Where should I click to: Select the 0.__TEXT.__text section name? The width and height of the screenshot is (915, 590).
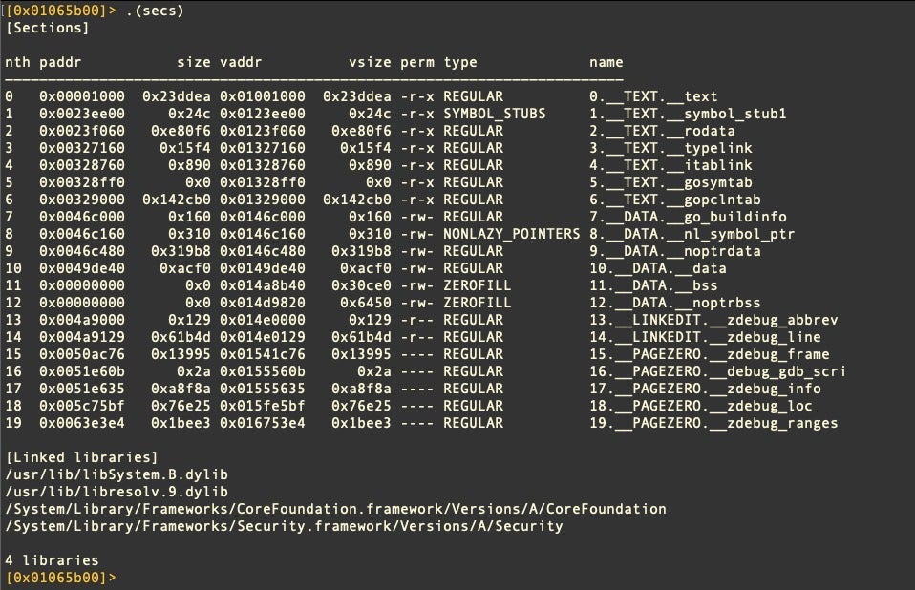(653, 96)
